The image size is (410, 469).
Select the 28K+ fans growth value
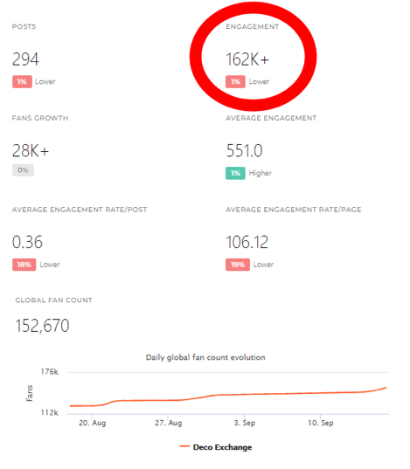[31, 150]
